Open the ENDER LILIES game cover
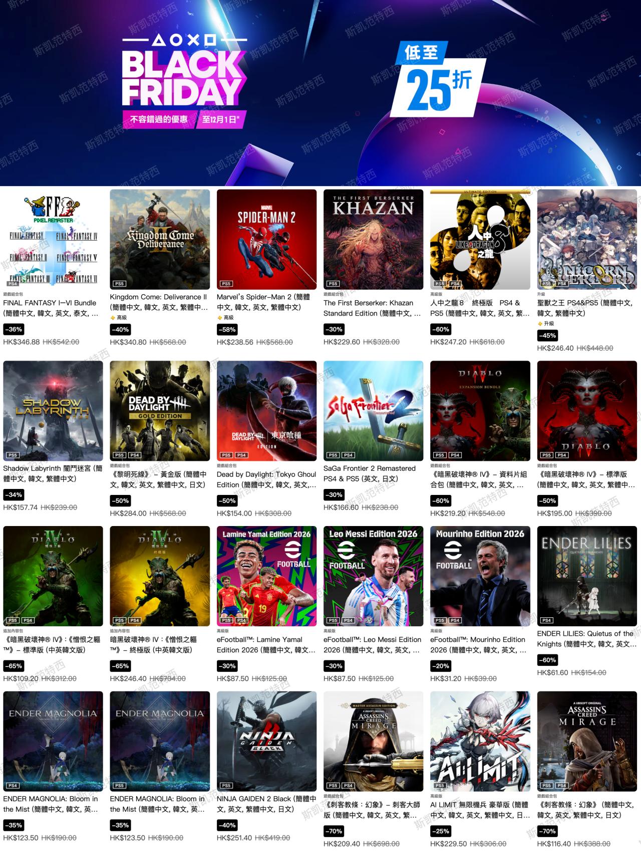The height and width of the screenshot is (852, 641). click(x=587, y=576)
